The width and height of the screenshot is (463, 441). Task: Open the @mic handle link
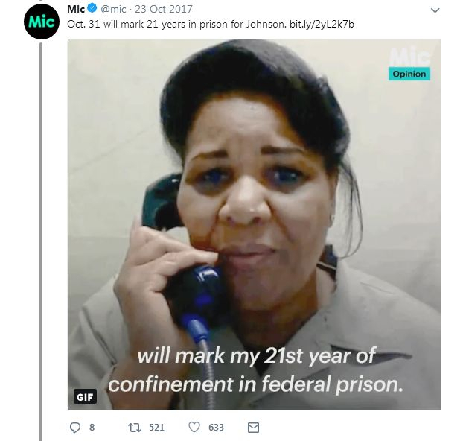(113, 9)
